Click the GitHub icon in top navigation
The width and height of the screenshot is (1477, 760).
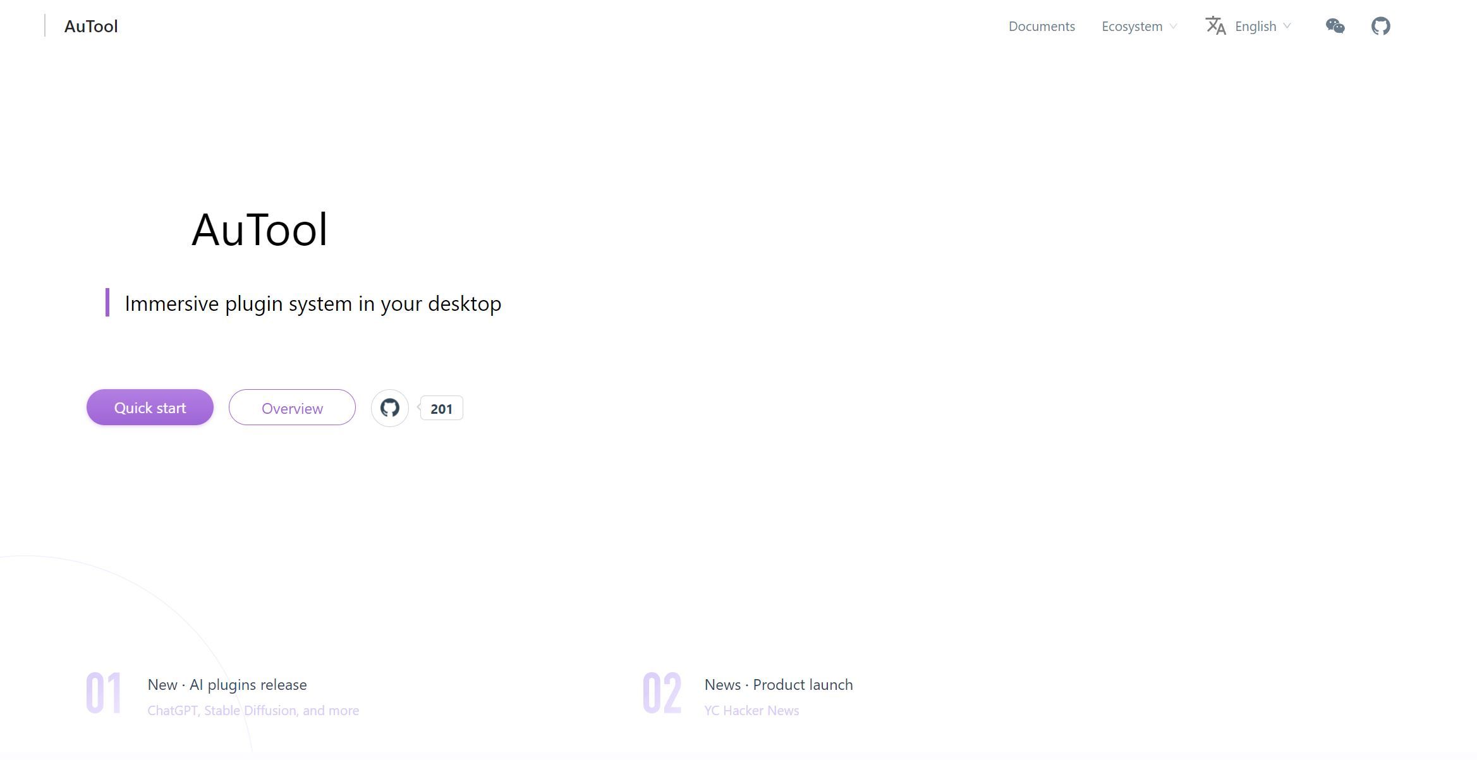coord(1380,26)
